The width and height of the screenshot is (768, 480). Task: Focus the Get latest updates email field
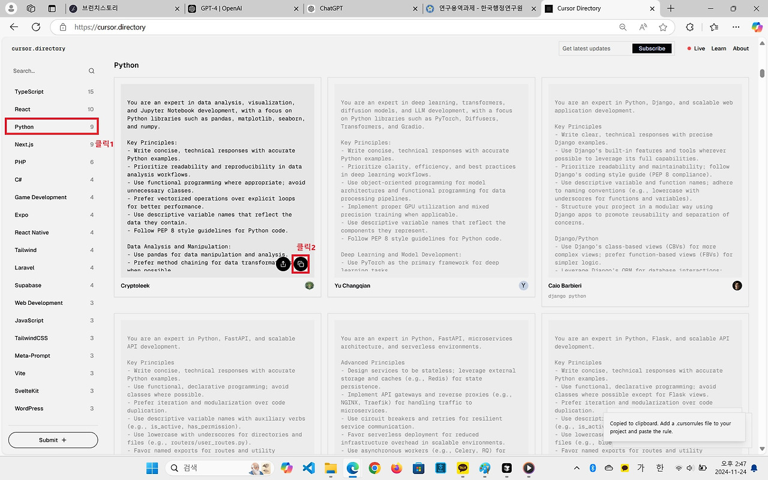pyautogui.click(x=595, y=49)
